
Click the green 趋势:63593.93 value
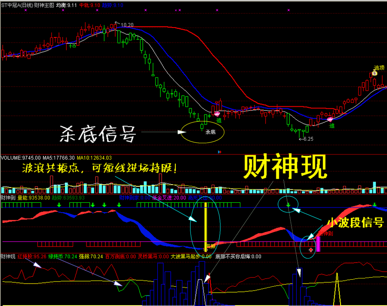[x=68, y=198]
